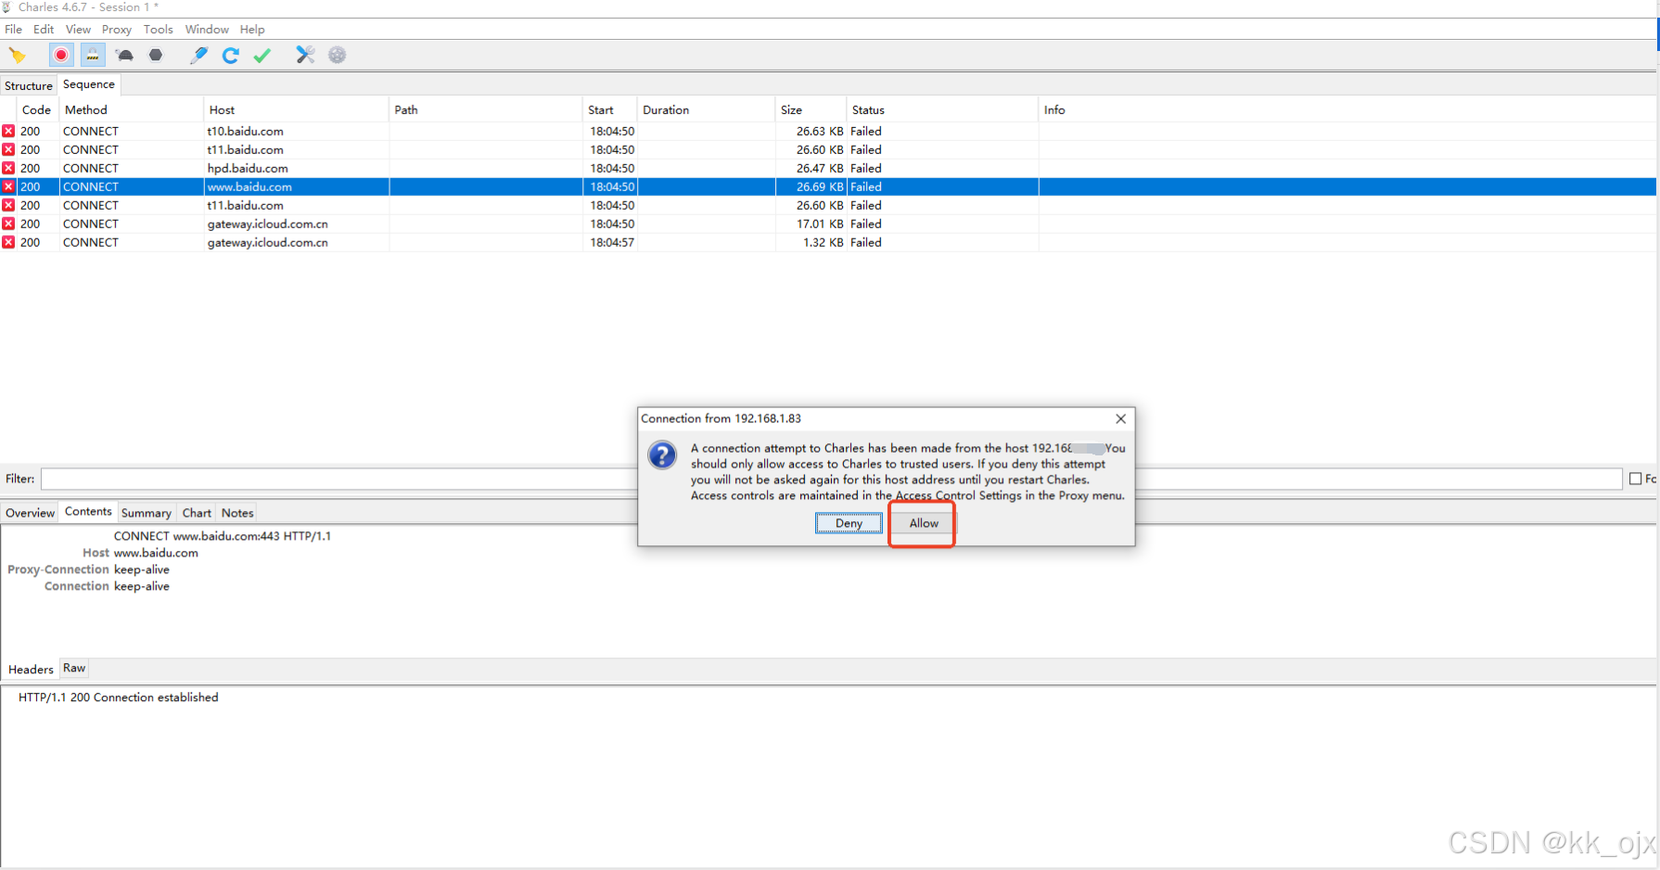This screenshot has height=870, width=1660.
Task: Open the Tools menu
Action: click(x=159, y=30)
